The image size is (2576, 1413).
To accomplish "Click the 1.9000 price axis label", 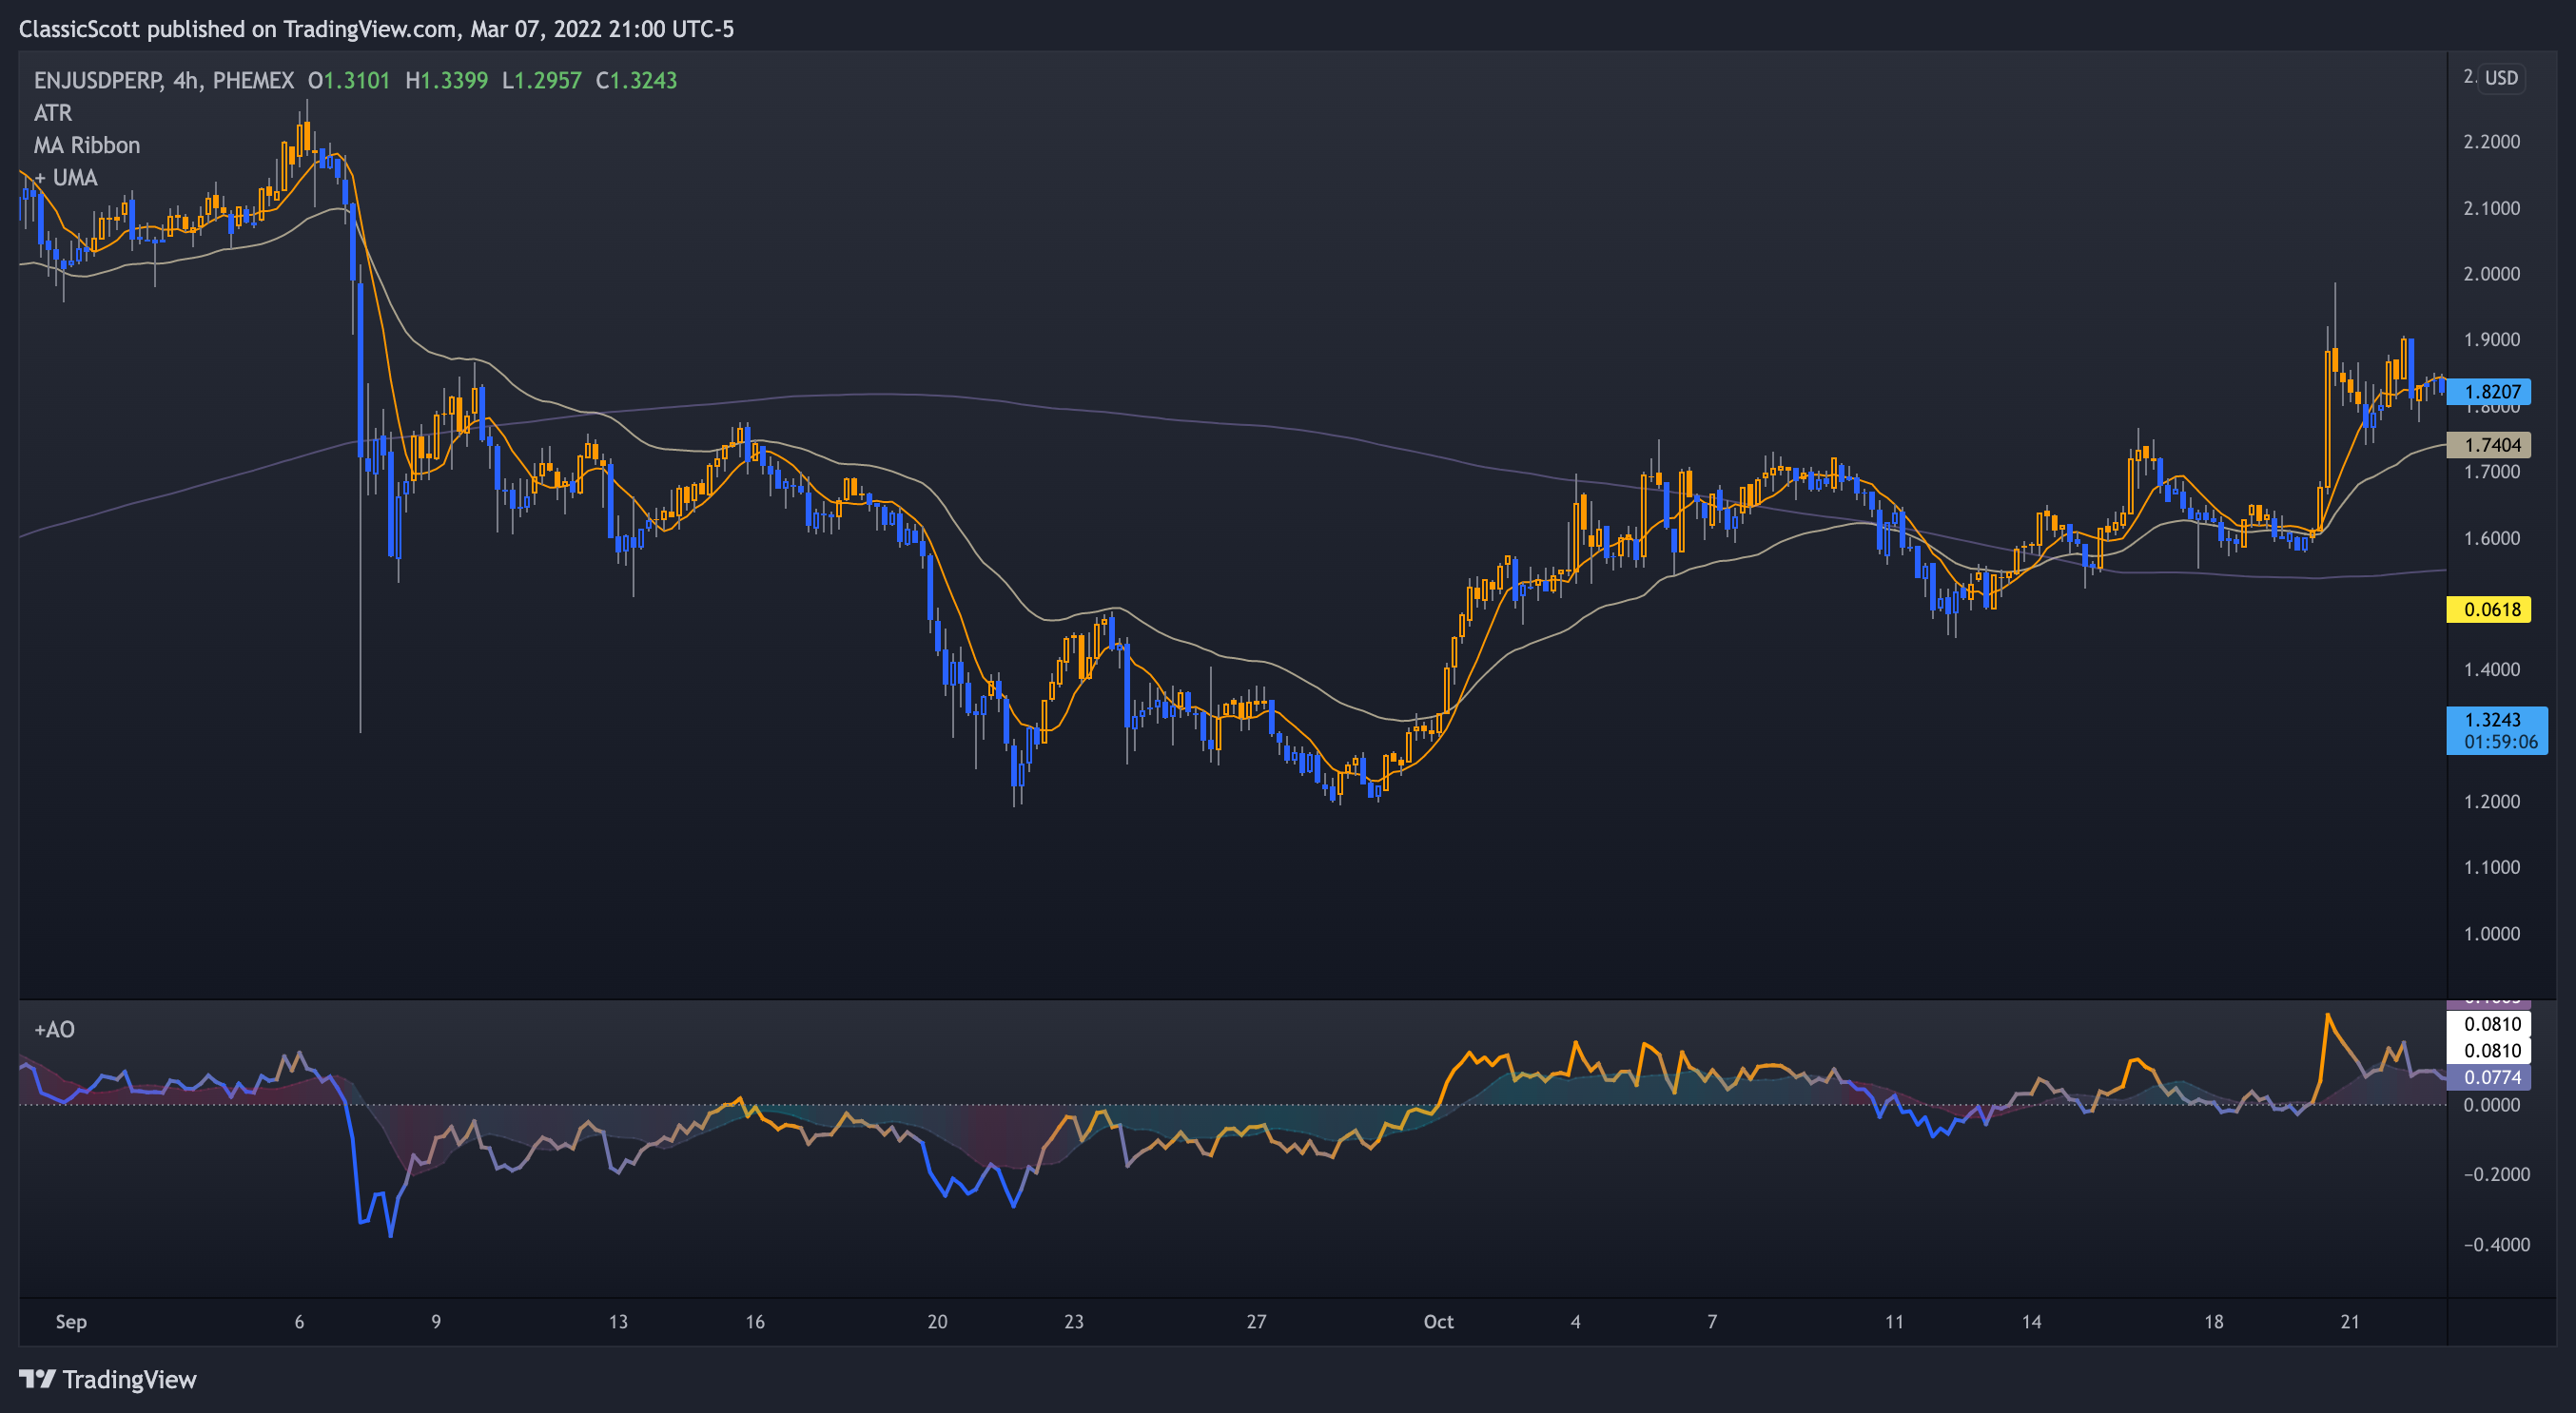I will pyautogui.click(x=2491, y=339).
